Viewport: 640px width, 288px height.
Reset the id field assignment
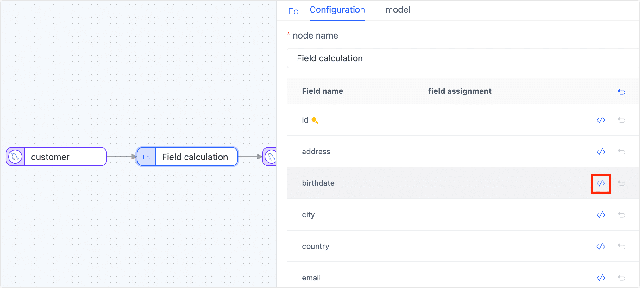coord(622,120)
